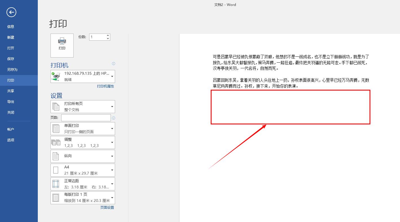Click the back arrow to exit Backstage view

coord(11,12)
